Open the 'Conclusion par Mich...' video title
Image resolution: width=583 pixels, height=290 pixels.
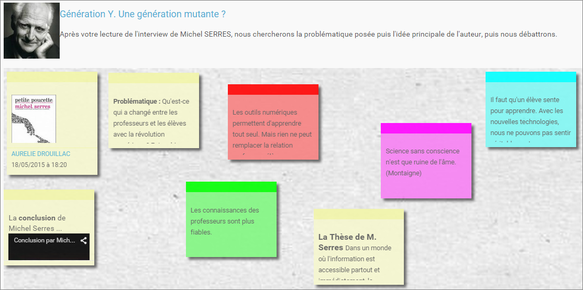point(45,241)
